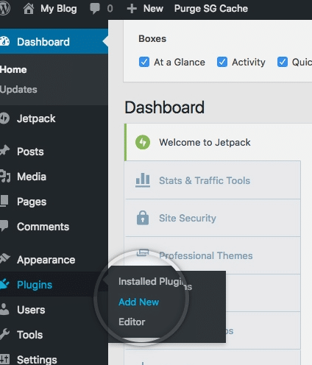
Task: Click the Professional Themes icon
Action: pyautogui.click(x=143, y=252)
